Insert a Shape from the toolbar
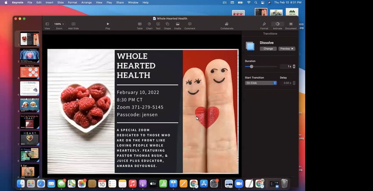Screen dimensions: 373x191 pos(167,26)
